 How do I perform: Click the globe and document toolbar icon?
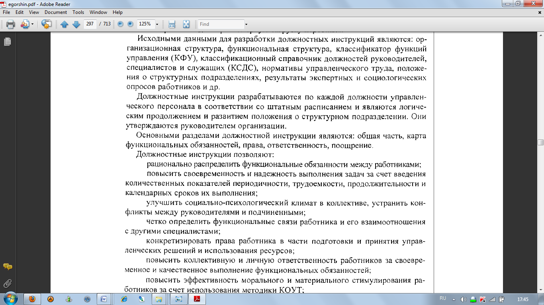[47, 24]
